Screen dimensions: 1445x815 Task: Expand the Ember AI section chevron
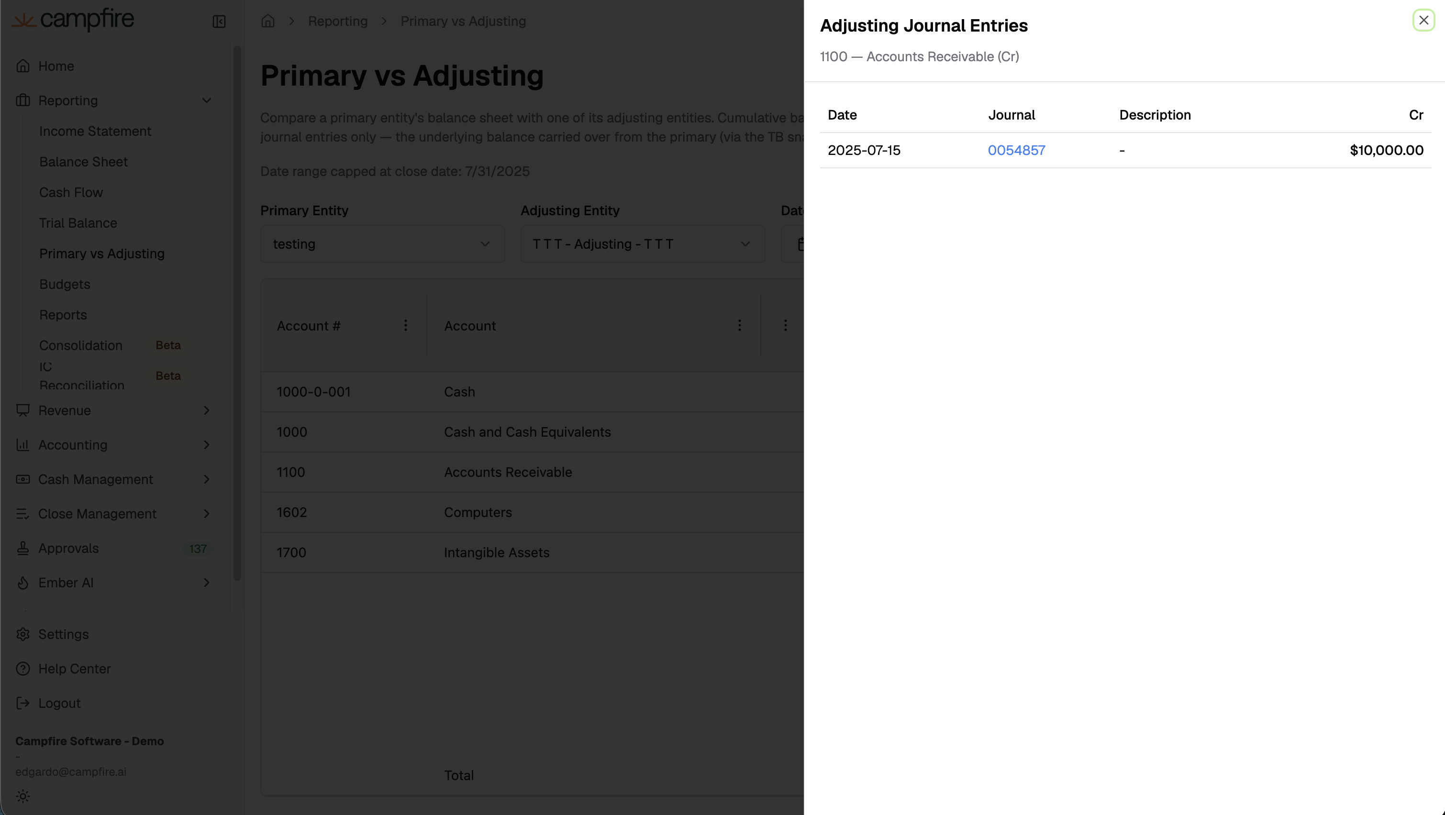(x=206, y=583)
